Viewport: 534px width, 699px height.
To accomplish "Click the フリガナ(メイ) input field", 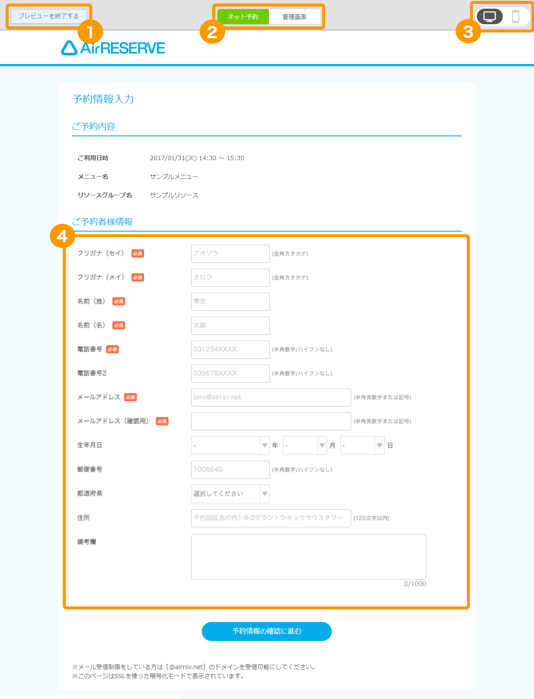I will [x=230, y=277].
